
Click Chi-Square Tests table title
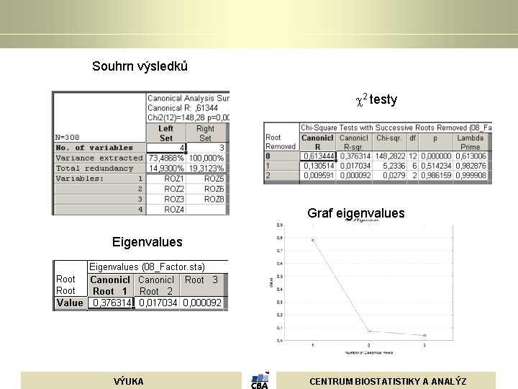click(x=396, y=128)
